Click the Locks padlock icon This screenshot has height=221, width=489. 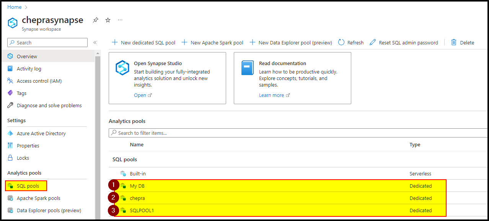click(x=10, y=158)
